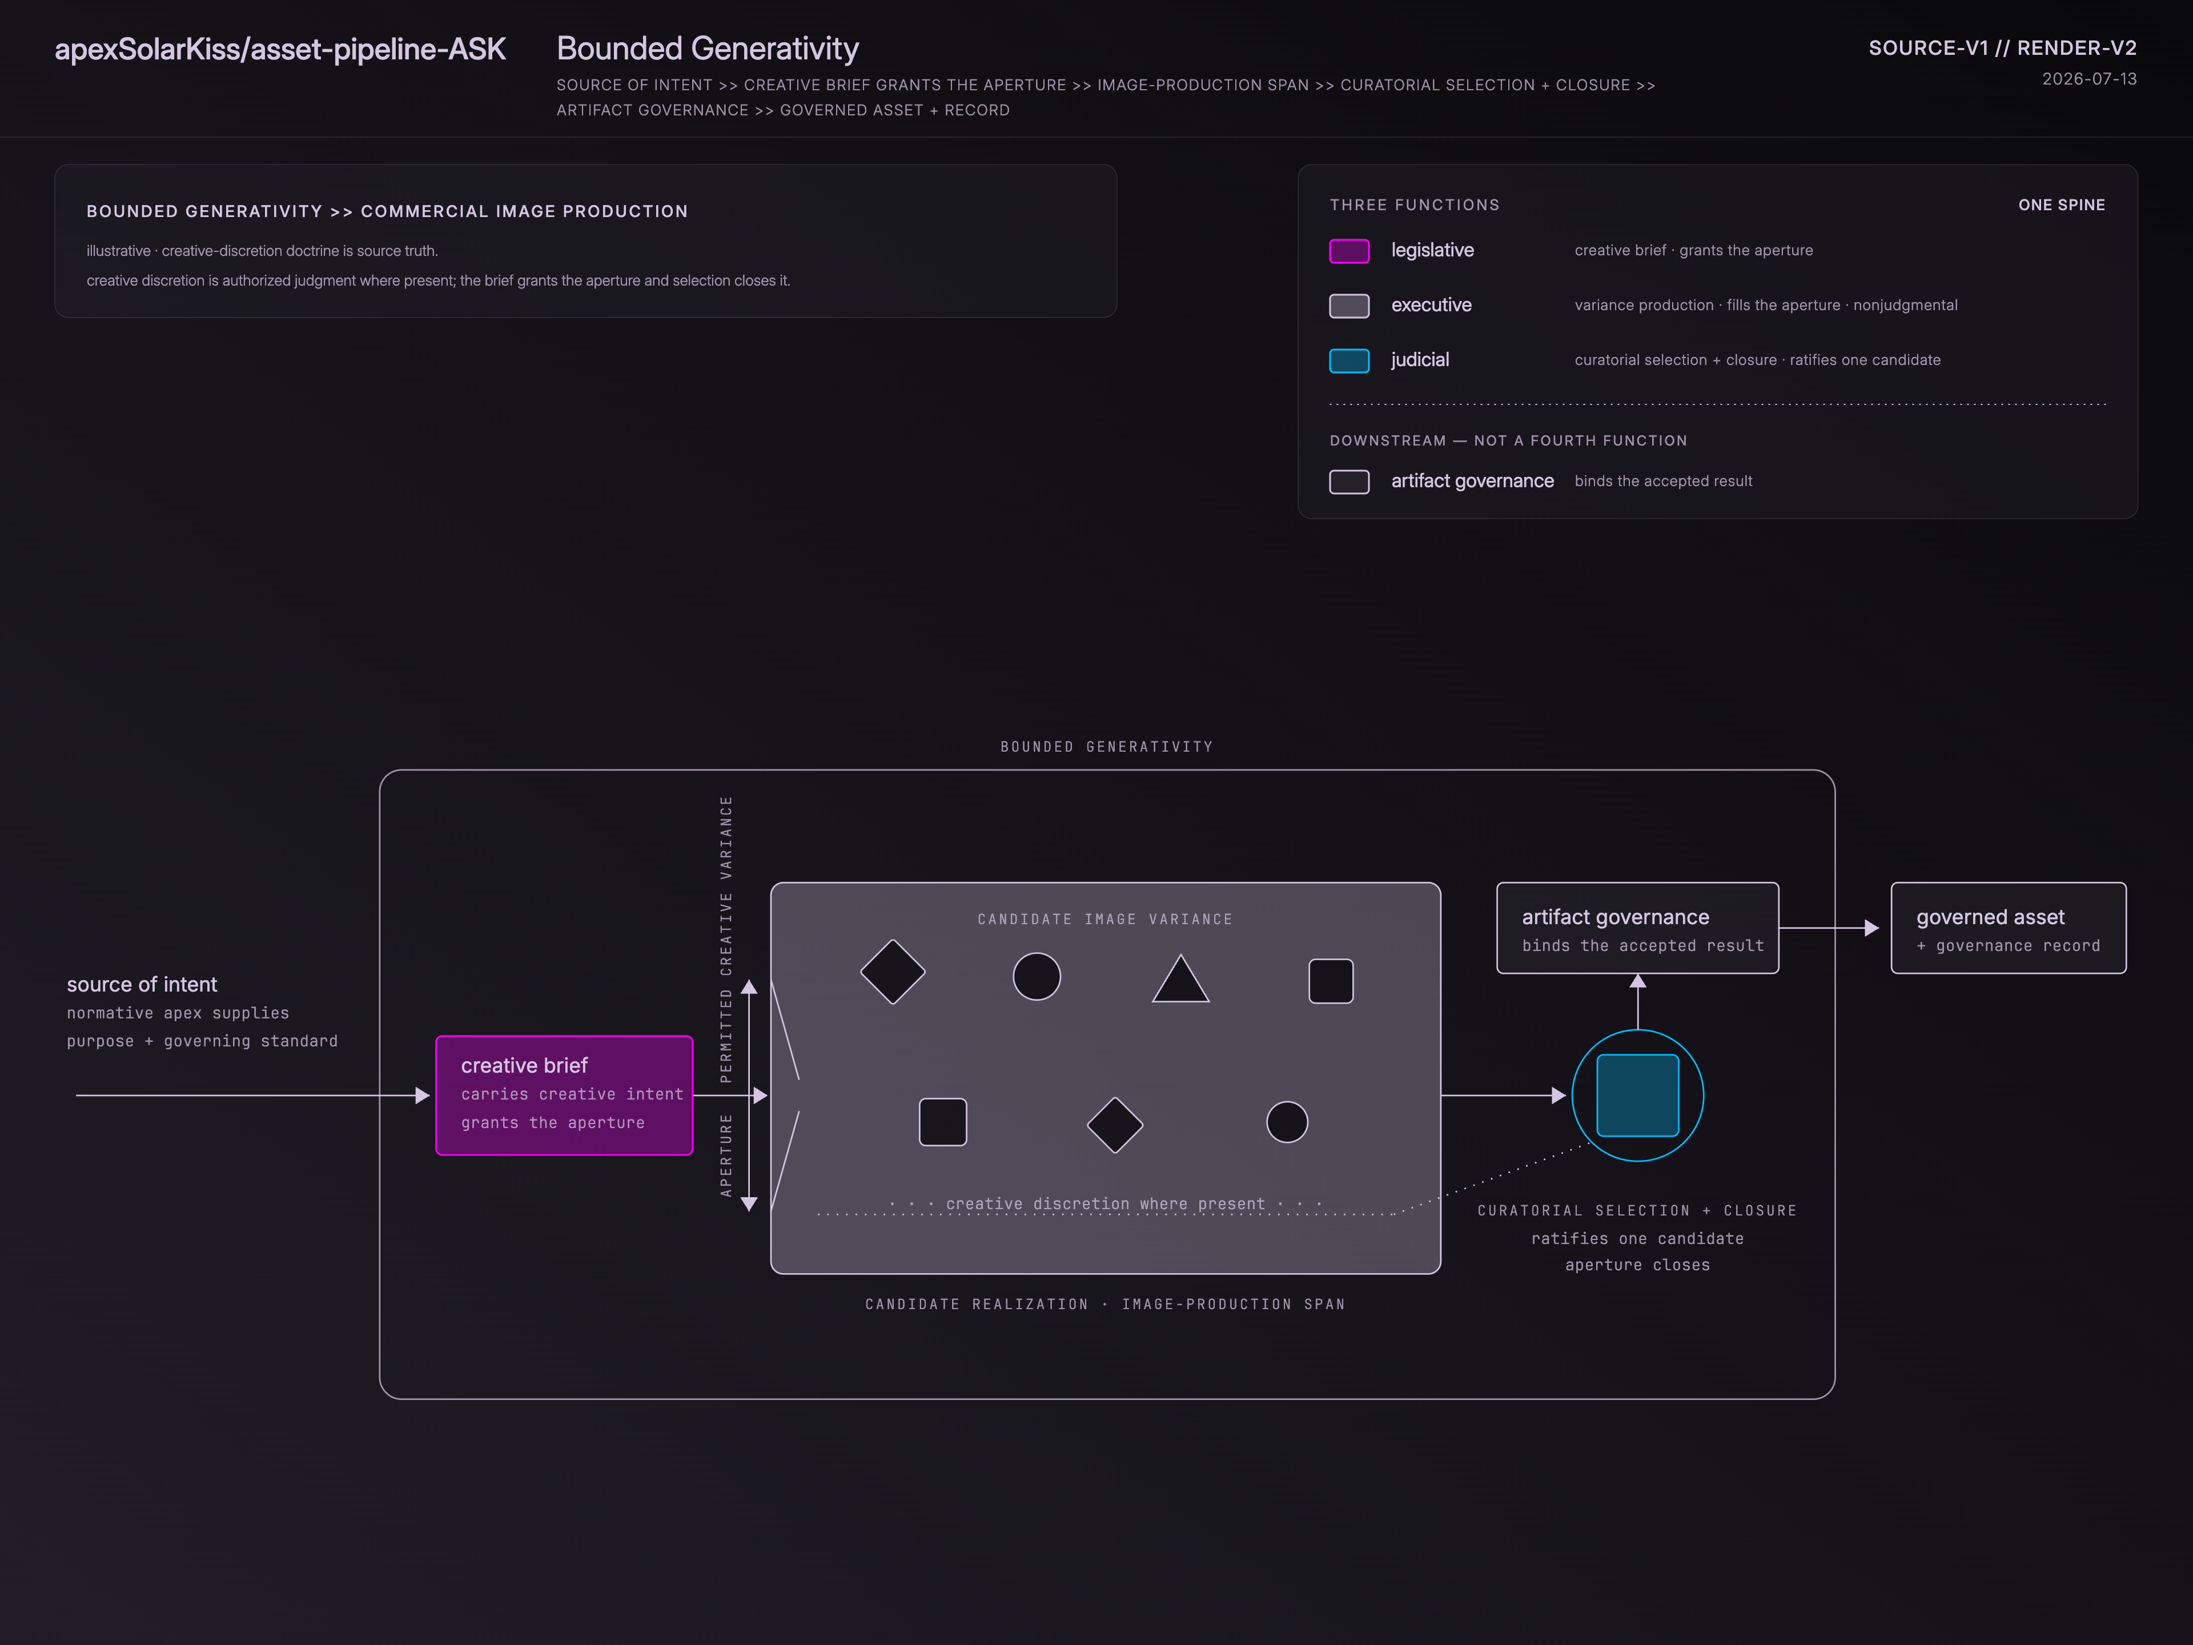This screenshot has height=1645, width=2193.
Task: Click the artifact governance node box
Action: pyautogui.click(x=1637, y=928)
